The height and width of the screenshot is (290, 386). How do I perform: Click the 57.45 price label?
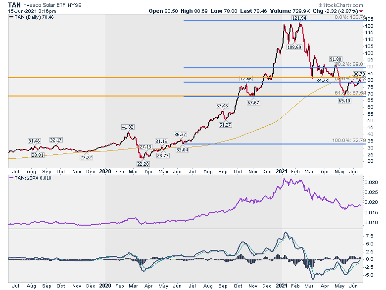coord(222,105)
